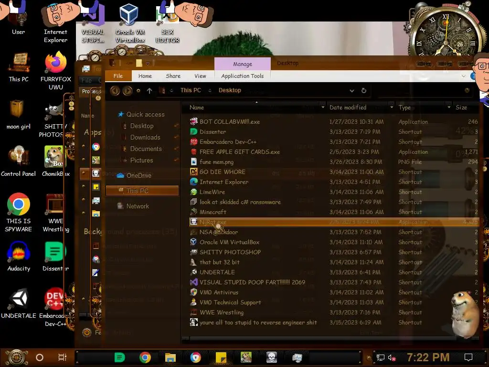489x367 pixels.
Task: Switch to Home ribbon tab
Action: 145,76
